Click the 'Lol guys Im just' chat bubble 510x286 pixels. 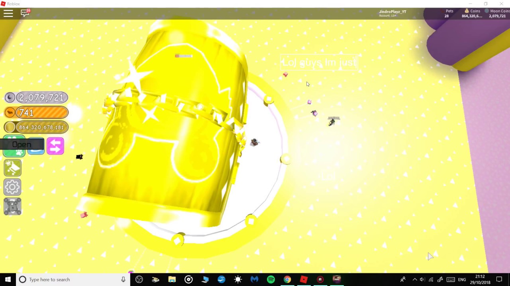[319, 62]
